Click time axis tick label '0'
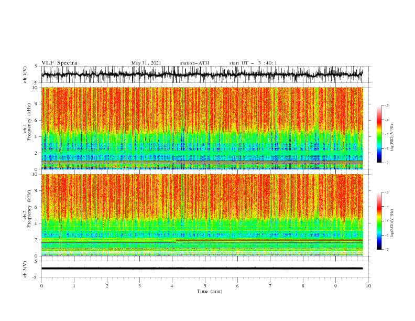 tap(41, 286)
